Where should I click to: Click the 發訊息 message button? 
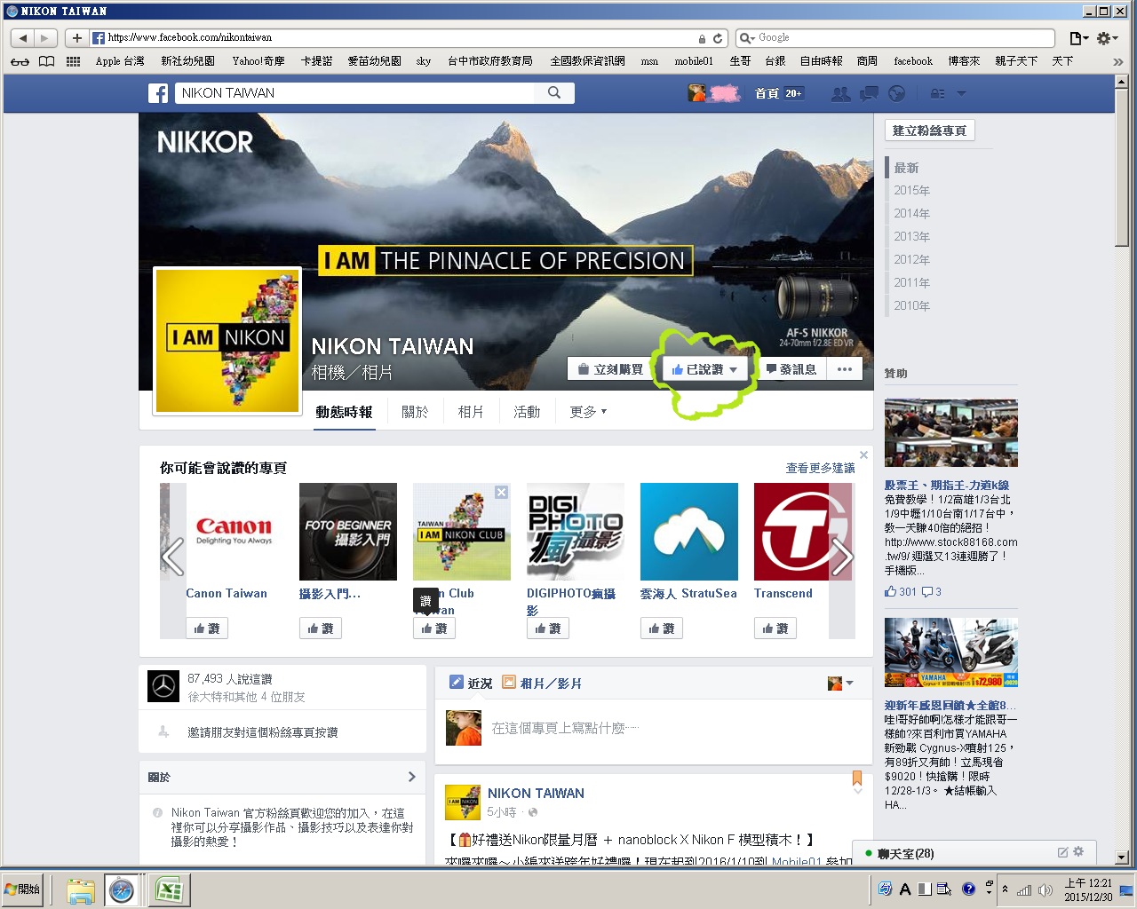click(791, 369)
